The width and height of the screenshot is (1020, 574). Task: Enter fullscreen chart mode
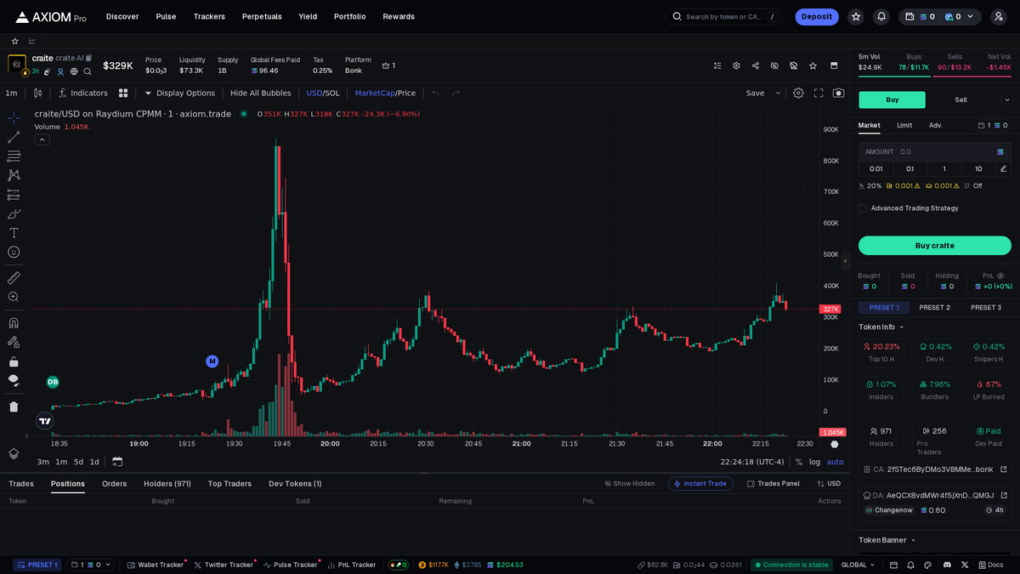819,93
